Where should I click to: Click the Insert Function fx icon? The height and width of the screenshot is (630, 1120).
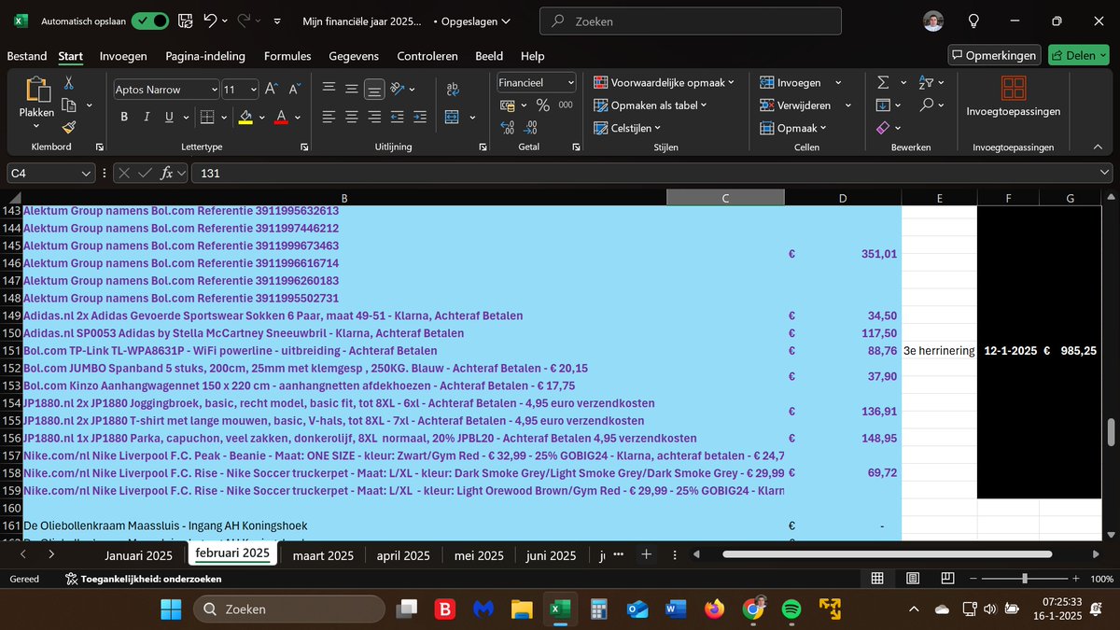tap(167, 173)
